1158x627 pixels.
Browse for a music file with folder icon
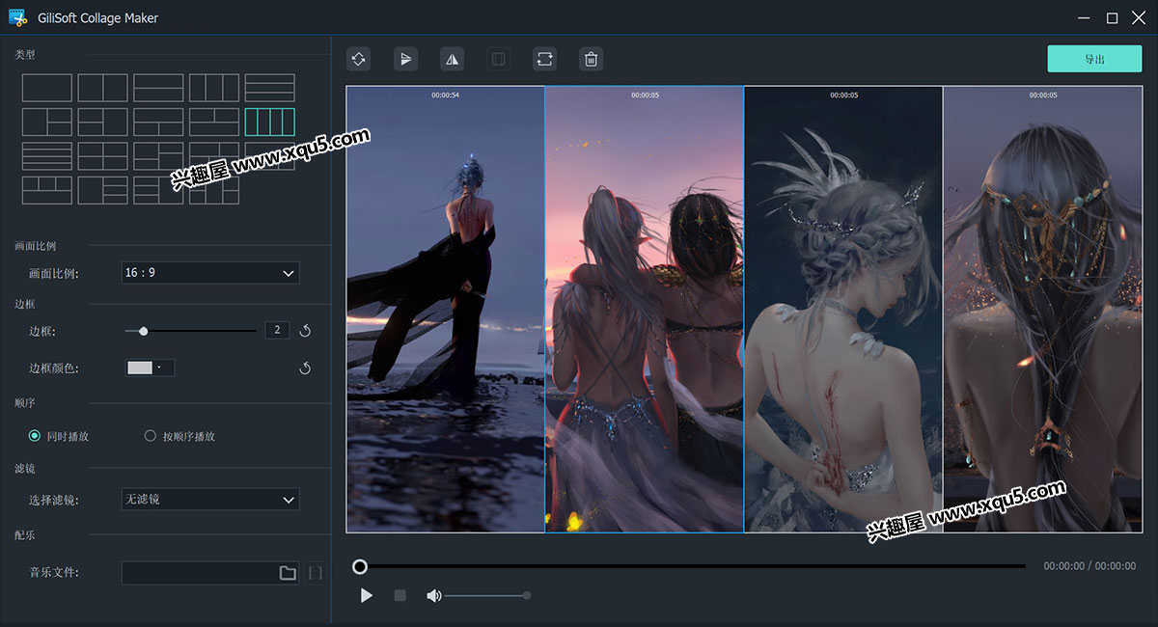288,573
